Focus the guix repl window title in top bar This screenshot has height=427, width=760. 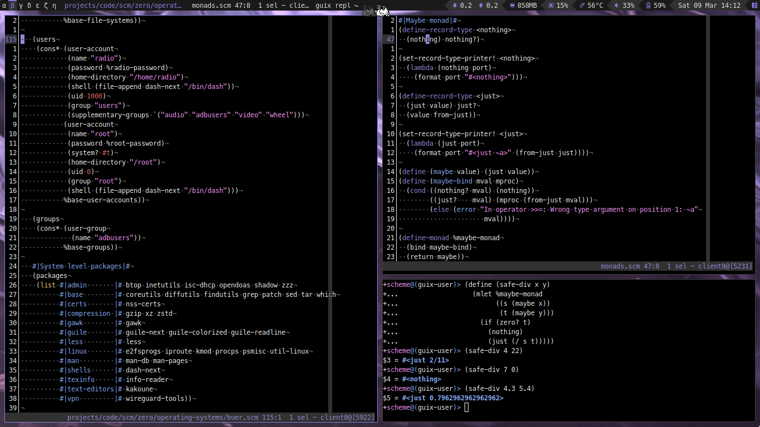pyautogui.click(x=337, y=6)
